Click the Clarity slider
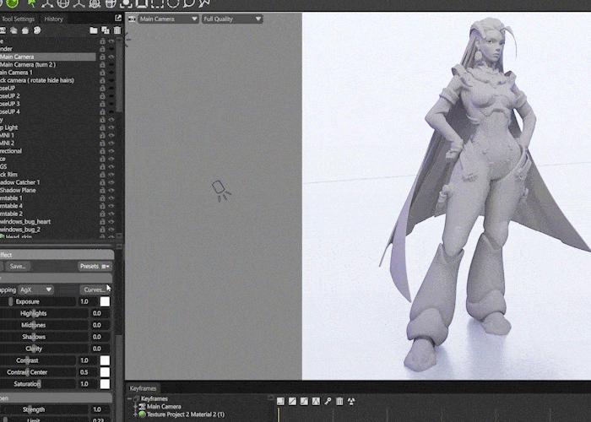591x422 pixels. (x=44, y=349)
